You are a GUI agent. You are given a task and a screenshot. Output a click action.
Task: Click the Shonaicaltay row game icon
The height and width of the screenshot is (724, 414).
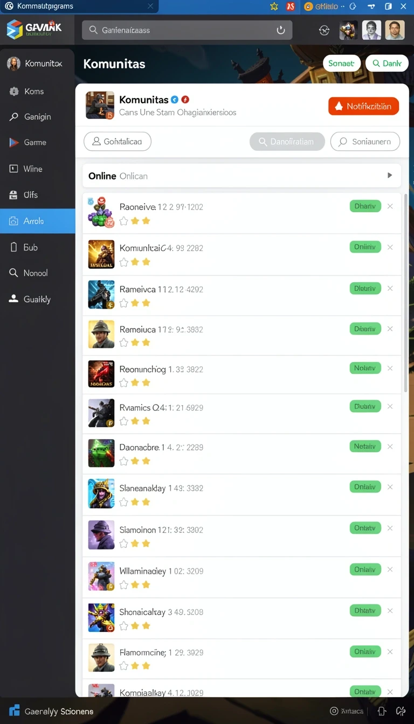(101, 617)
